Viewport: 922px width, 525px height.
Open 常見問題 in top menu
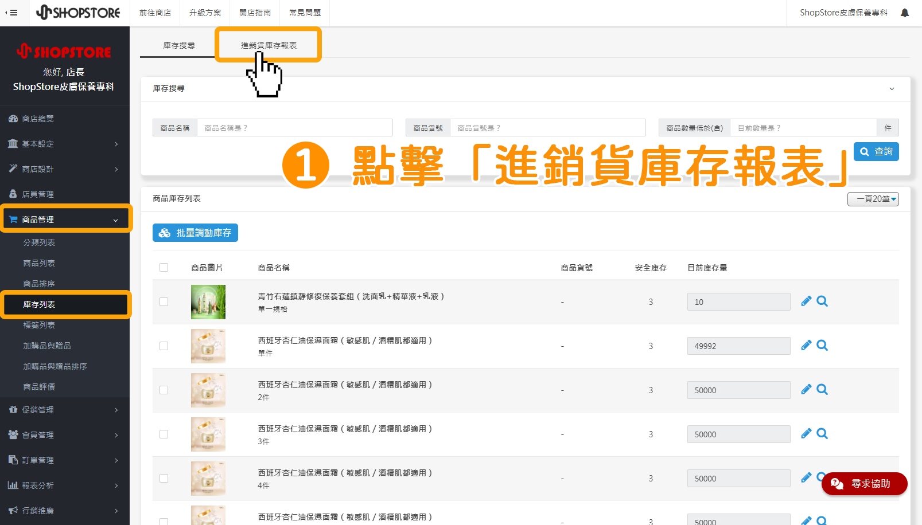click(x=305, y=13)
